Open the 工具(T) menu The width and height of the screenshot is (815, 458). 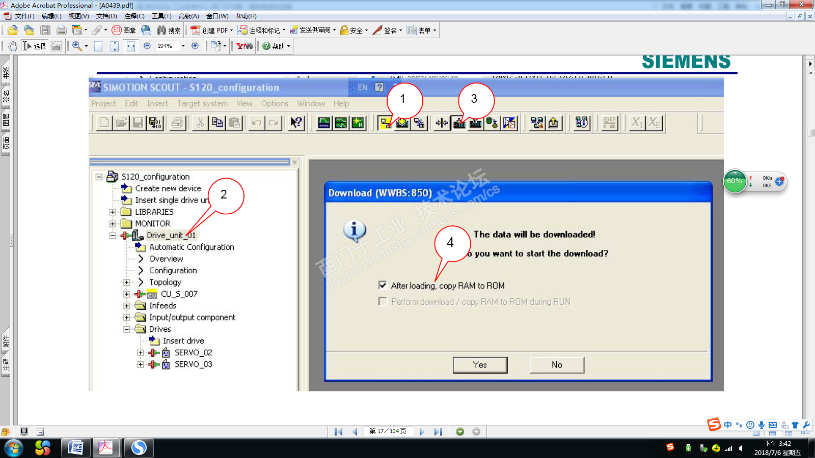click(x=161, y=16)
